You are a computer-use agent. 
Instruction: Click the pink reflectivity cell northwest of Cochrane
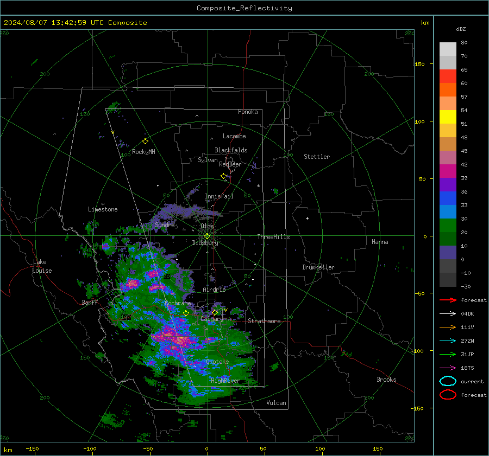click(132, 284)
